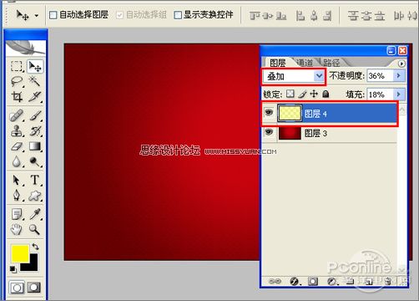Toggle lock transparent pixels
The height and width of the screenshot is (301, 419).
click(290, 94)
